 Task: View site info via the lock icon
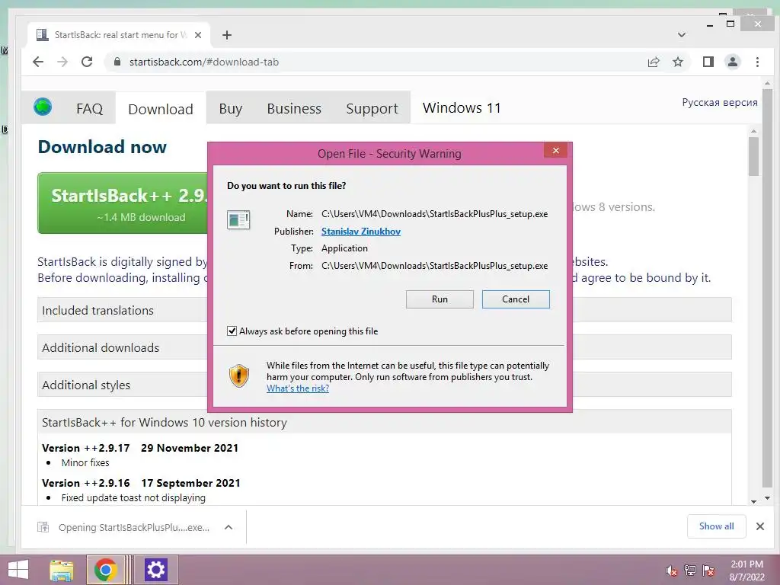coord(117,62)
